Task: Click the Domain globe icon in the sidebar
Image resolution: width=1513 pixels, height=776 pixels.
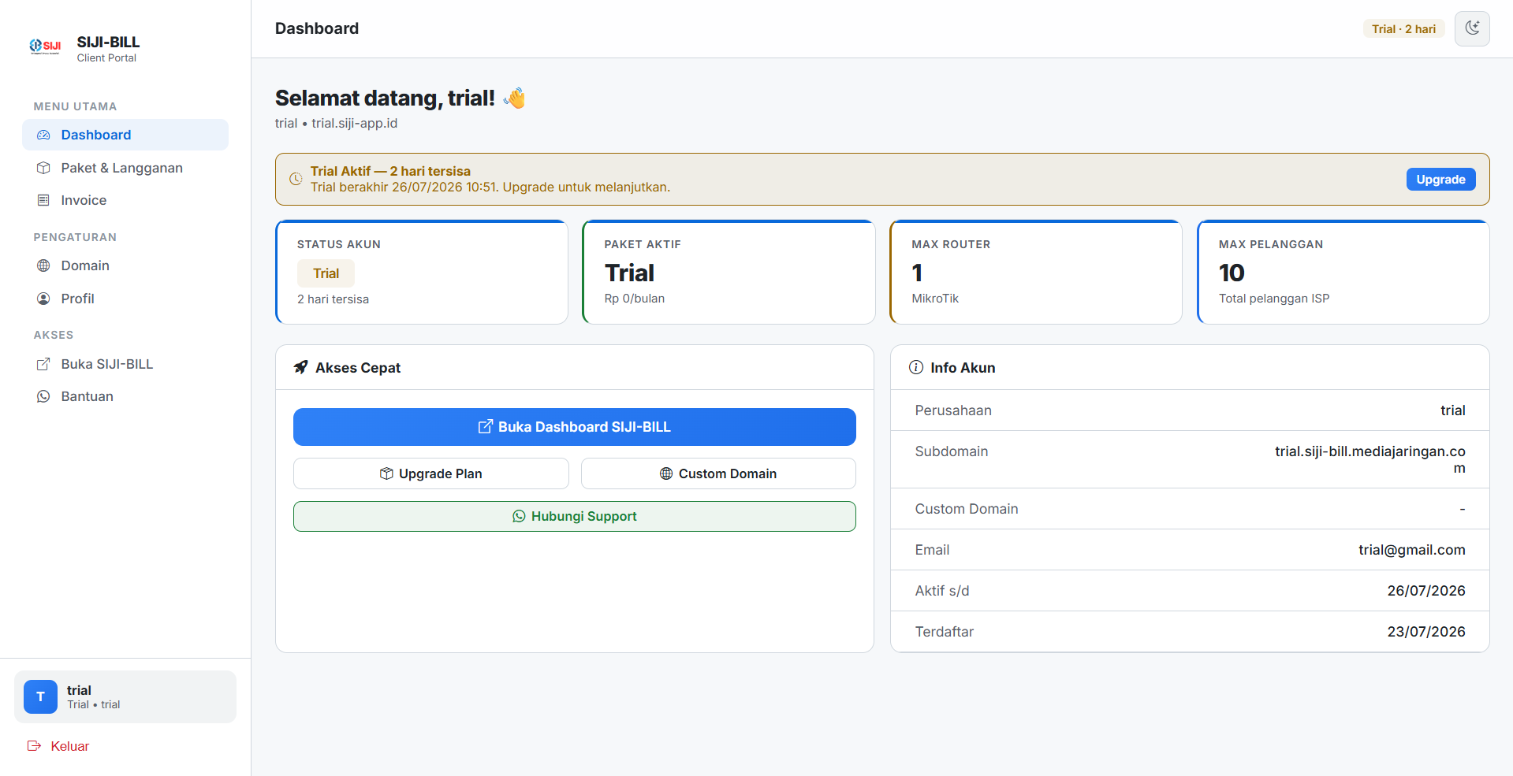Action: point(43,265)
